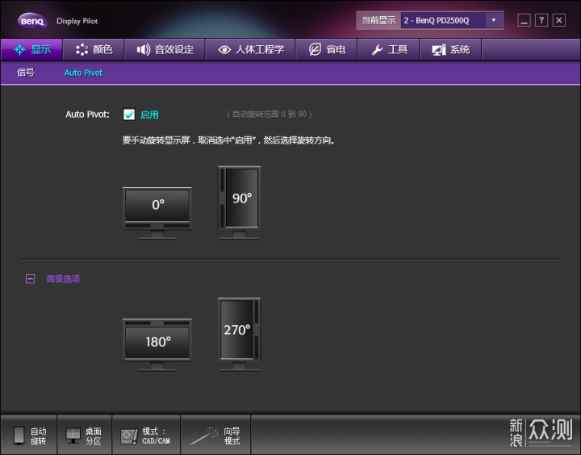Click the 自动旋转范围 0 到 90 note
The height and width of the screenshot is (455, 581).
[270, 114]
